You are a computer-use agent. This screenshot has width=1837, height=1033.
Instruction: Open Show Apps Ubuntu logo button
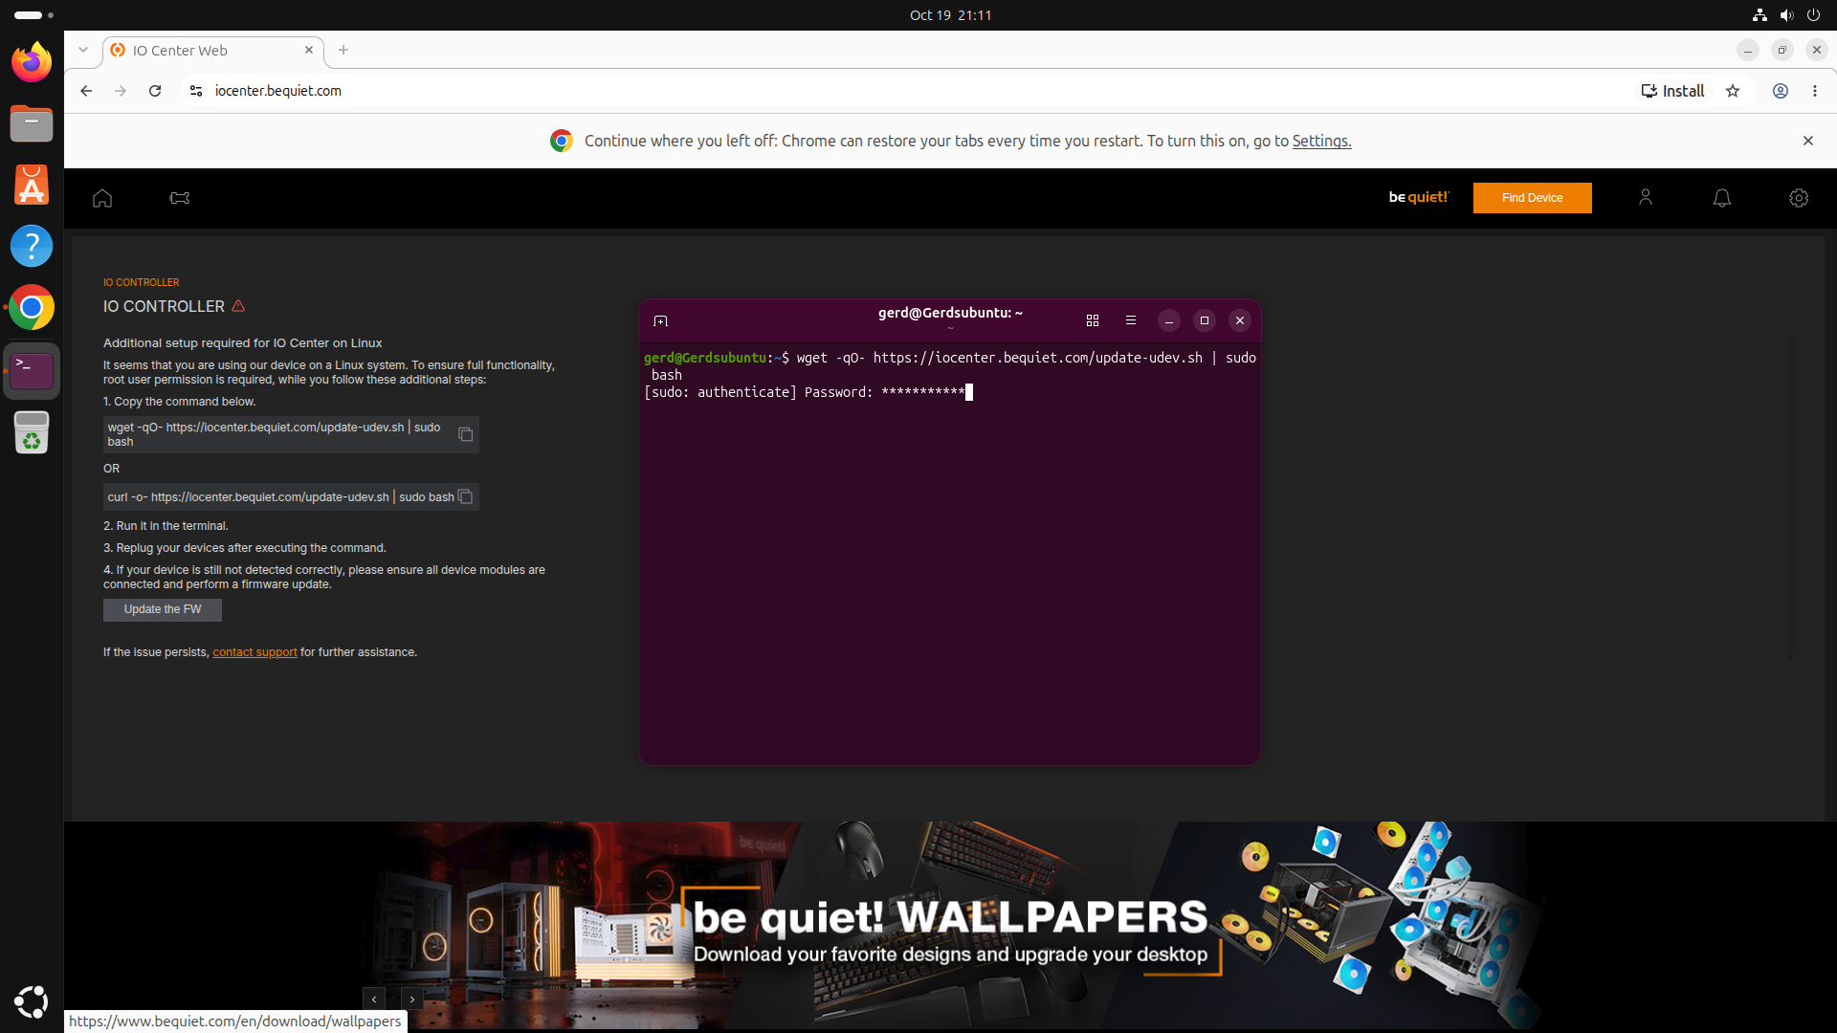[x=32, y=1001]
